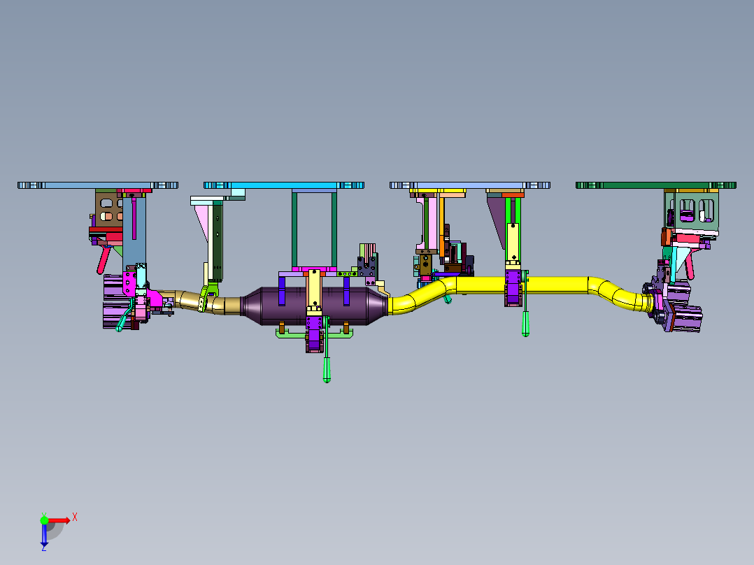Click the blue Z axis arrow of the triad
Viewport: 754px width, 565px height.
click(44, 535)
